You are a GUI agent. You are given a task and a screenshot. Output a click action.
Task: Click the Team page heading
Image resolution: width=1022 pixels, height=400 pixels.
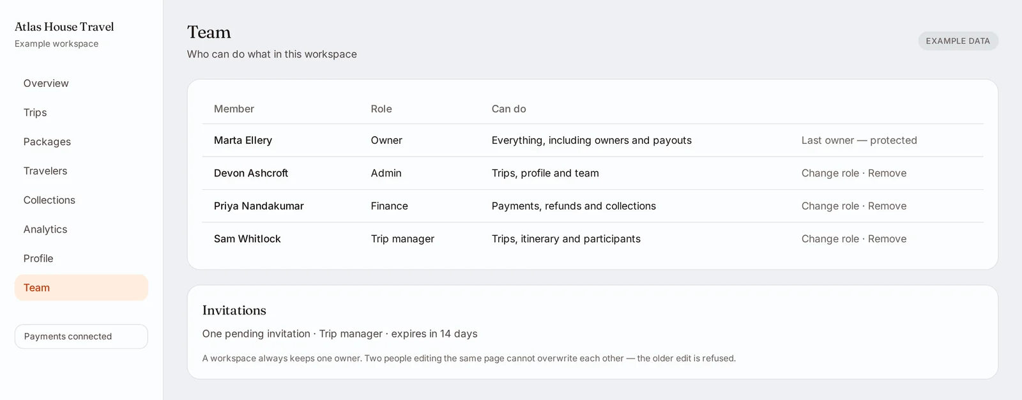click(209, 32)
